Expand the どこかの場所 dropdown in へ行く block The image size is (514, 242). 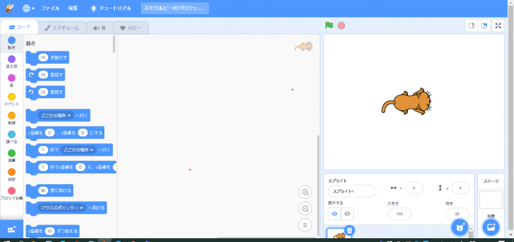coord(57,115)
